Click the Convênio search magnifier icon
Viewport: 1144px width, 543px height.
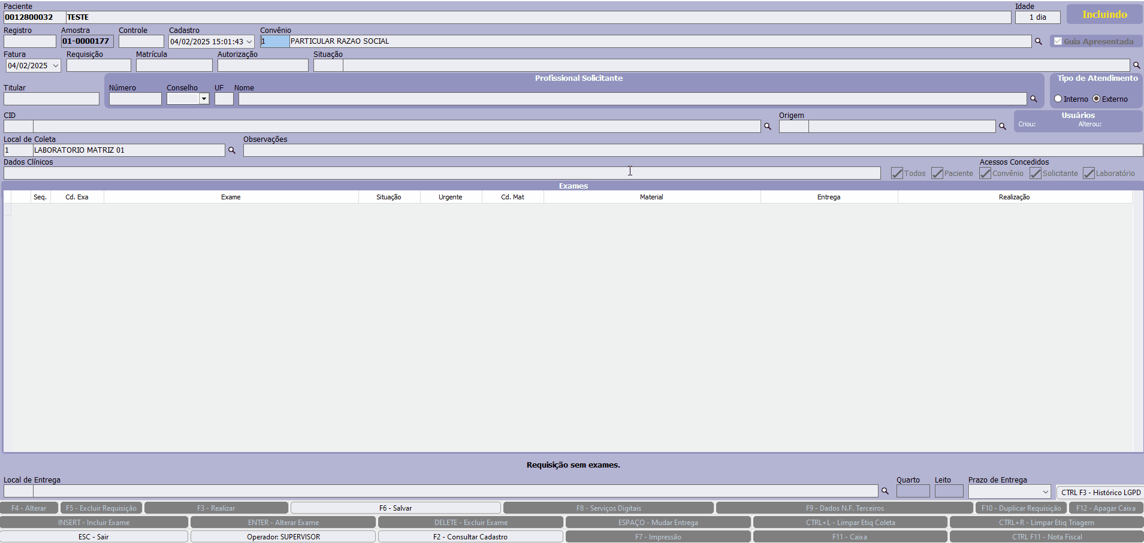click(1038, 41)
